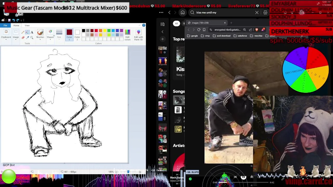Zoom out with Paint minus button
333x187 pixels.
click(117, 172)
